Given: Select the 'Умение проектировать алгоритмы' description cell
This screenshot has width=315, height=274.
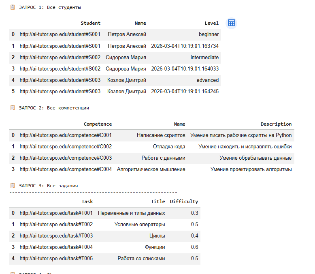Looking at the screenshot, I should (x=251, y=169).
